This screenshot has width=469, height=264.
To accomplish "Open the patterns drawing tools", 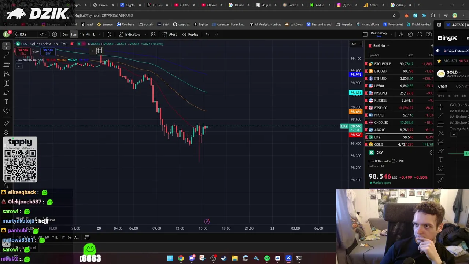I will coord(6,74).
